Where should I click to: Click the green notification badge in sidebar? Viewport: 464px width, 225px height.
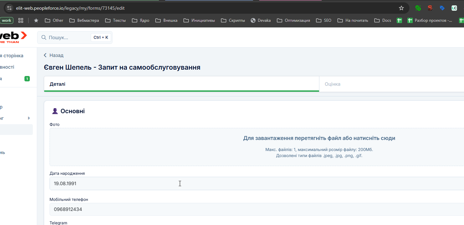tap(27, 79)
